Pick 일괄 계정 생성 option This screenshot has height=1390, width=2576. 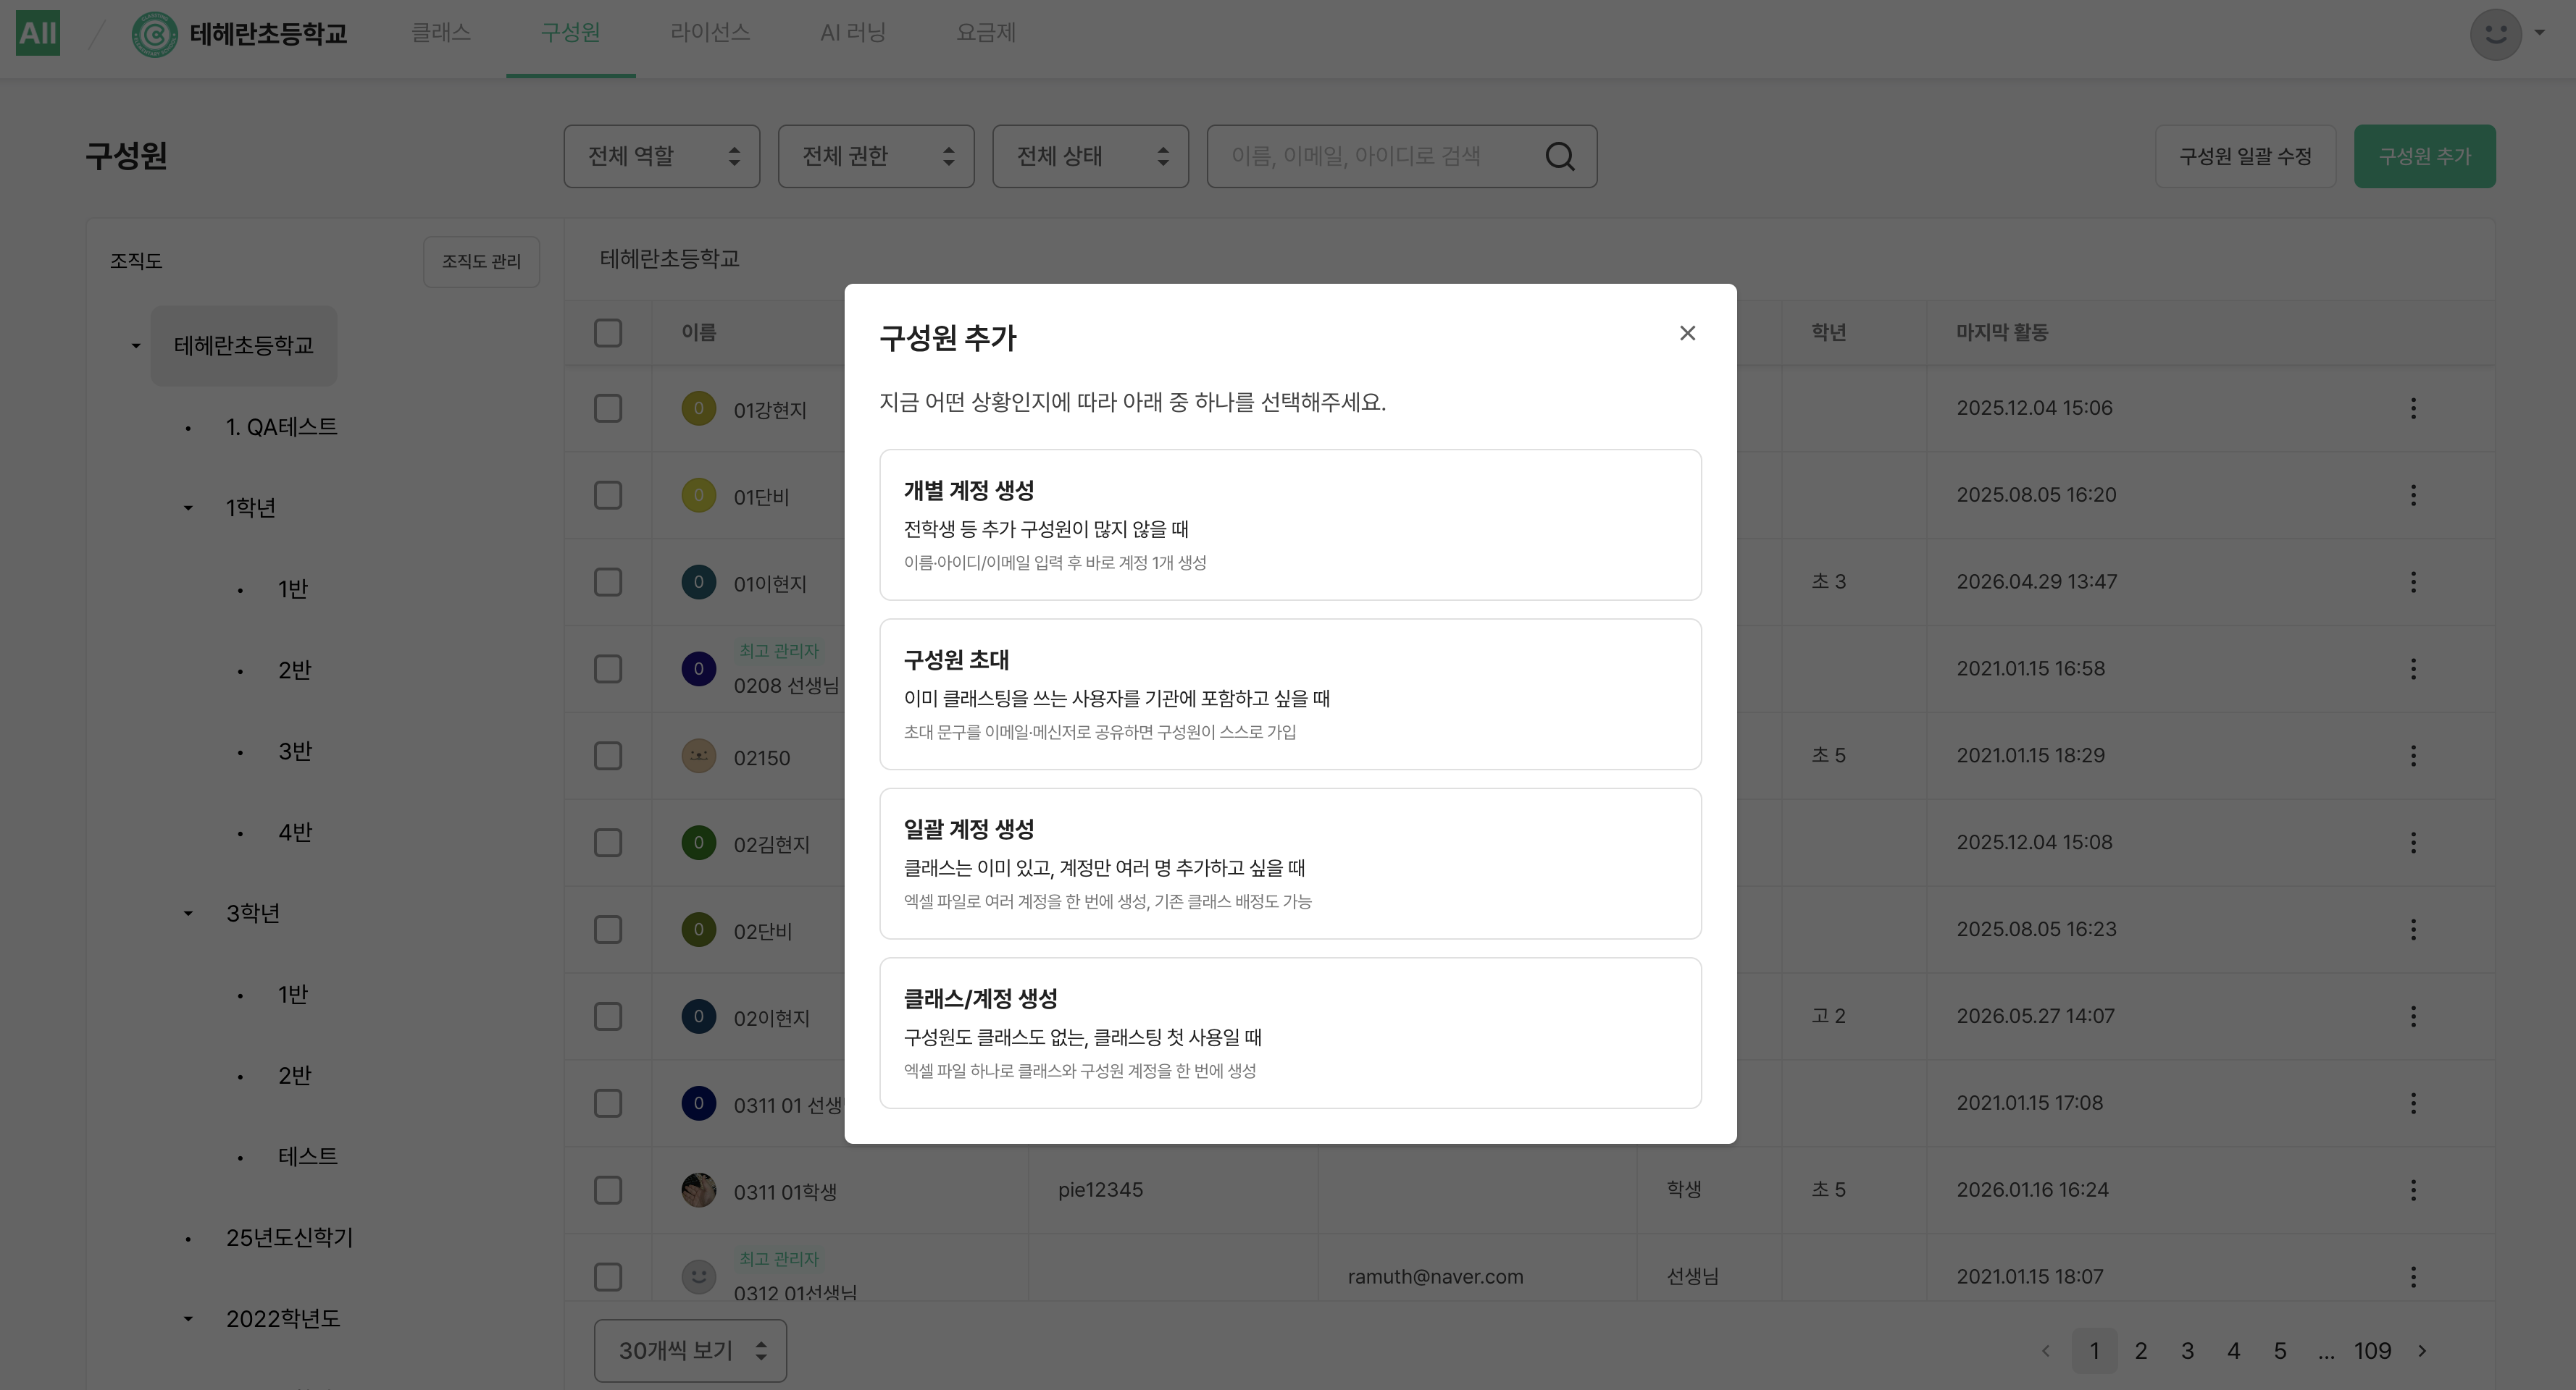click(x=1290, y=864)
